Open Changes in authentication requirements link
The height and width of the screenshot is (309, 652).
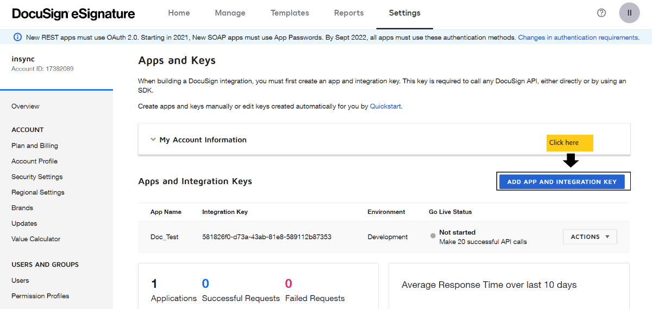578,37
